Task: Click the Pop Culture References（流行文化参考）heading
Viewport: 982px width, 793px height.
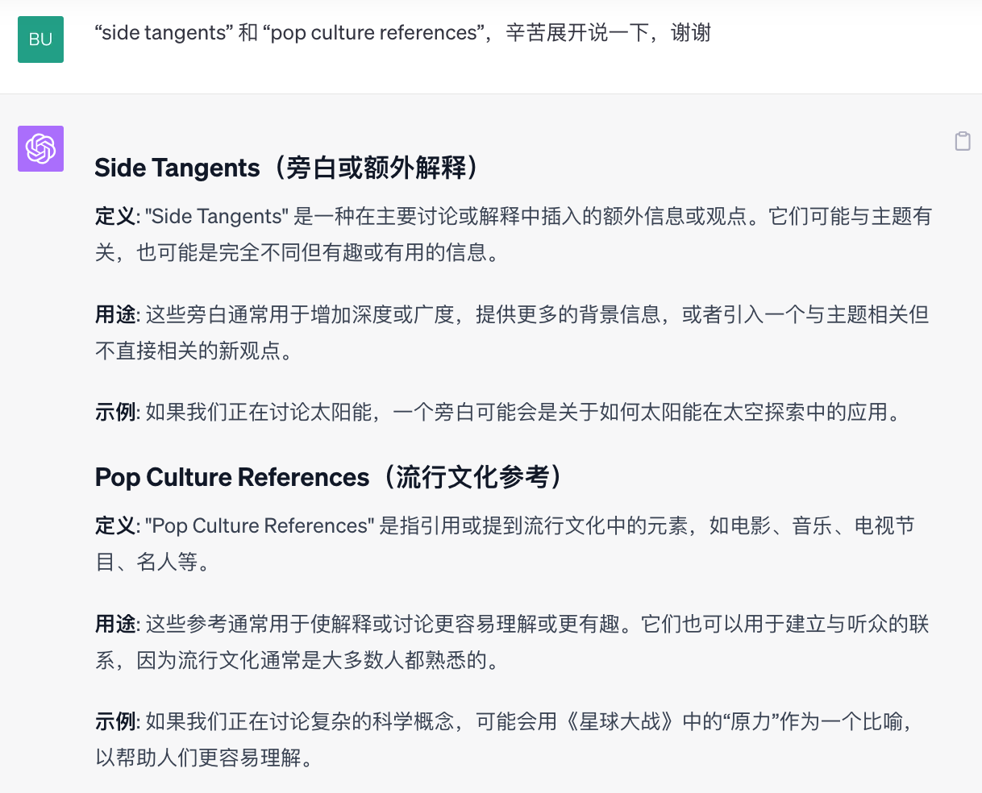Action: click(x=331, y=477)
